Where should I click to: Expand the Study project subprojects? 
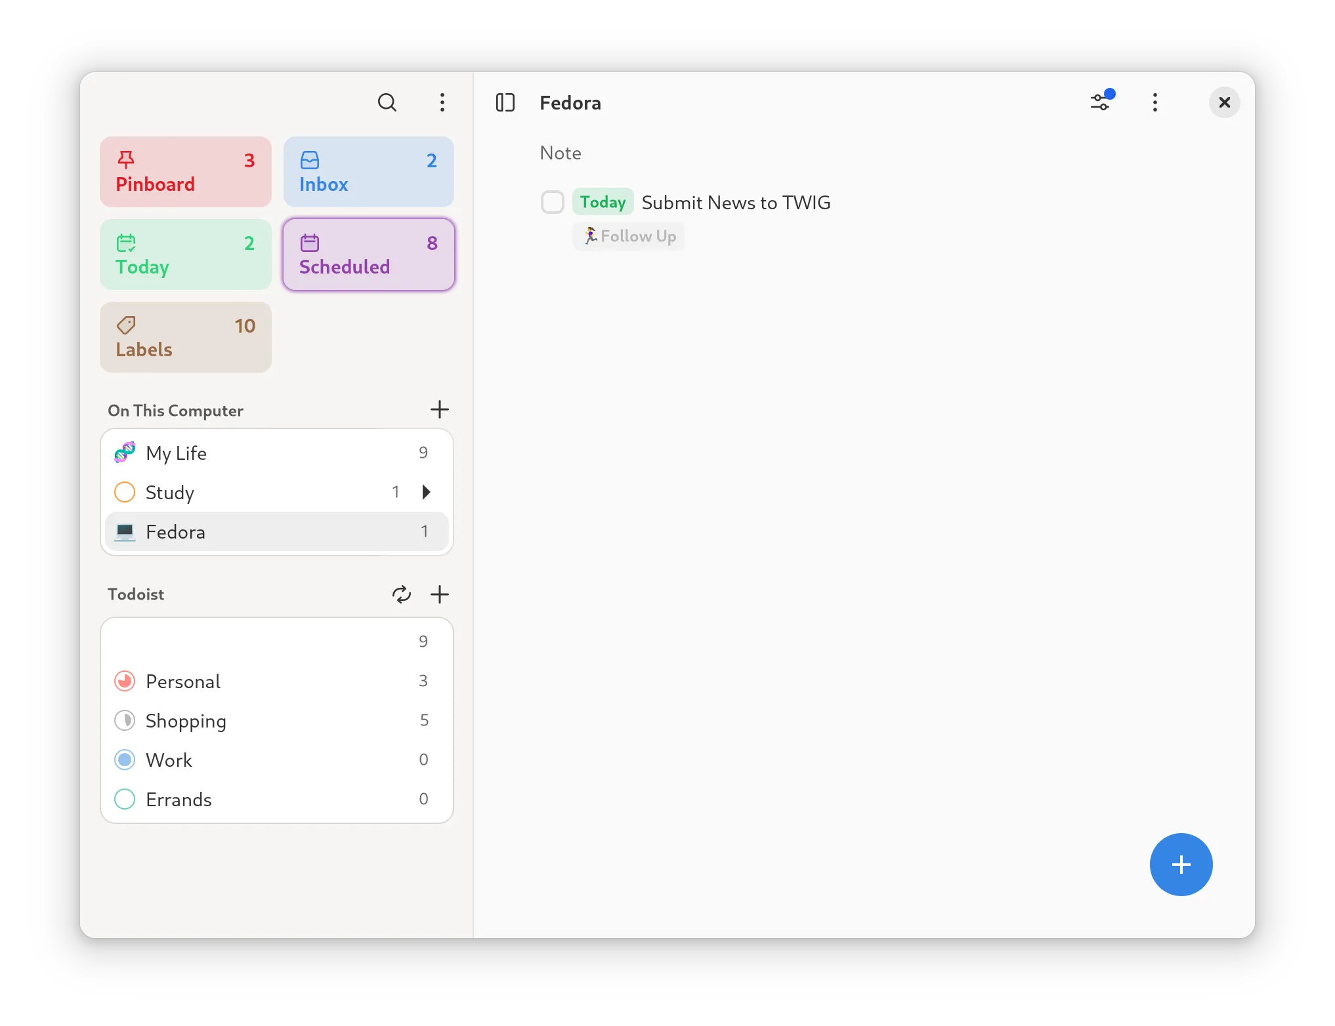(x=427, y=492)
